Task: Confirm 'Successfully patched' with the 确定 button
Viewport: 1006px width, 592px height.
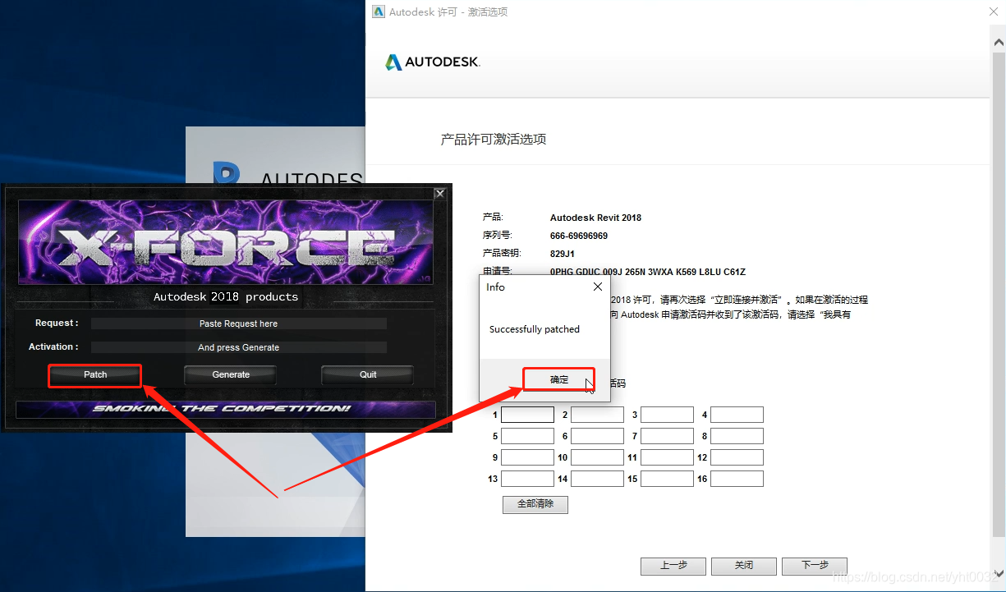Action: point(559,379)
